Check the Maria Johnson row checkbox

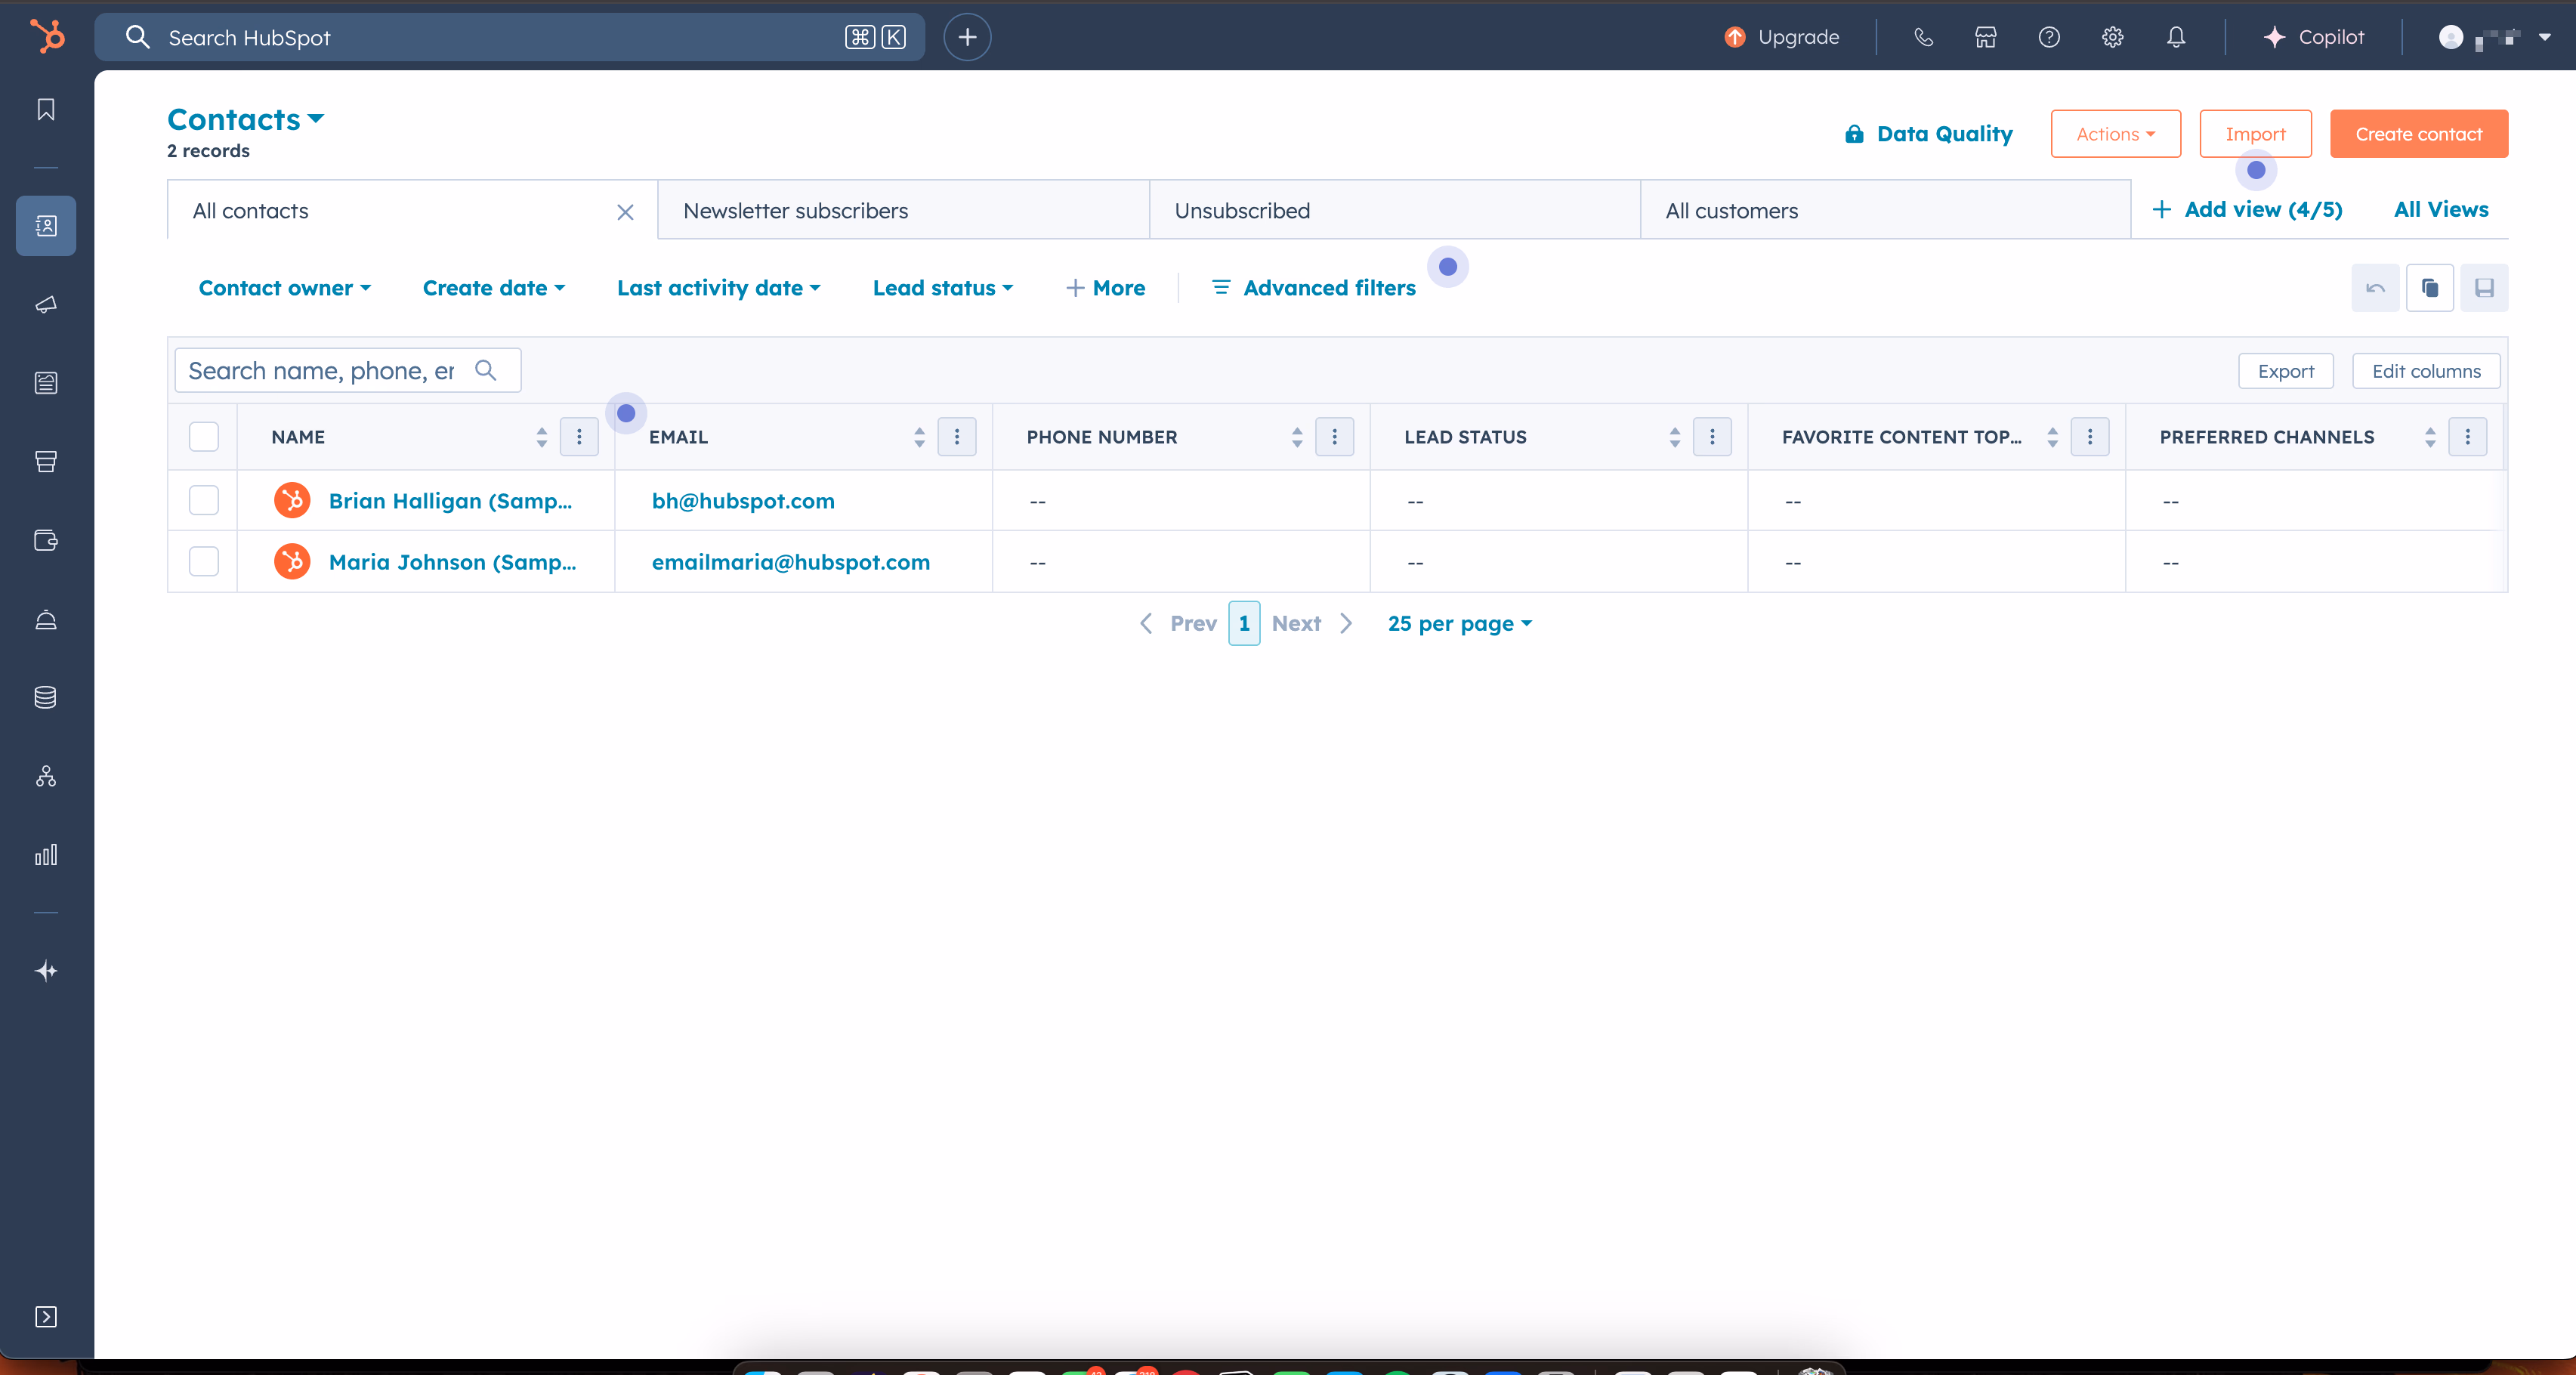tap(204, 561)
